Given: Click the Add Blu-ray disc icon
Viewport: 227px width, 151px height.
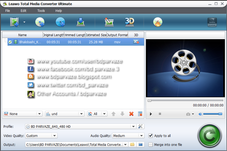Looking at the screenshot, I should (60, 22).
